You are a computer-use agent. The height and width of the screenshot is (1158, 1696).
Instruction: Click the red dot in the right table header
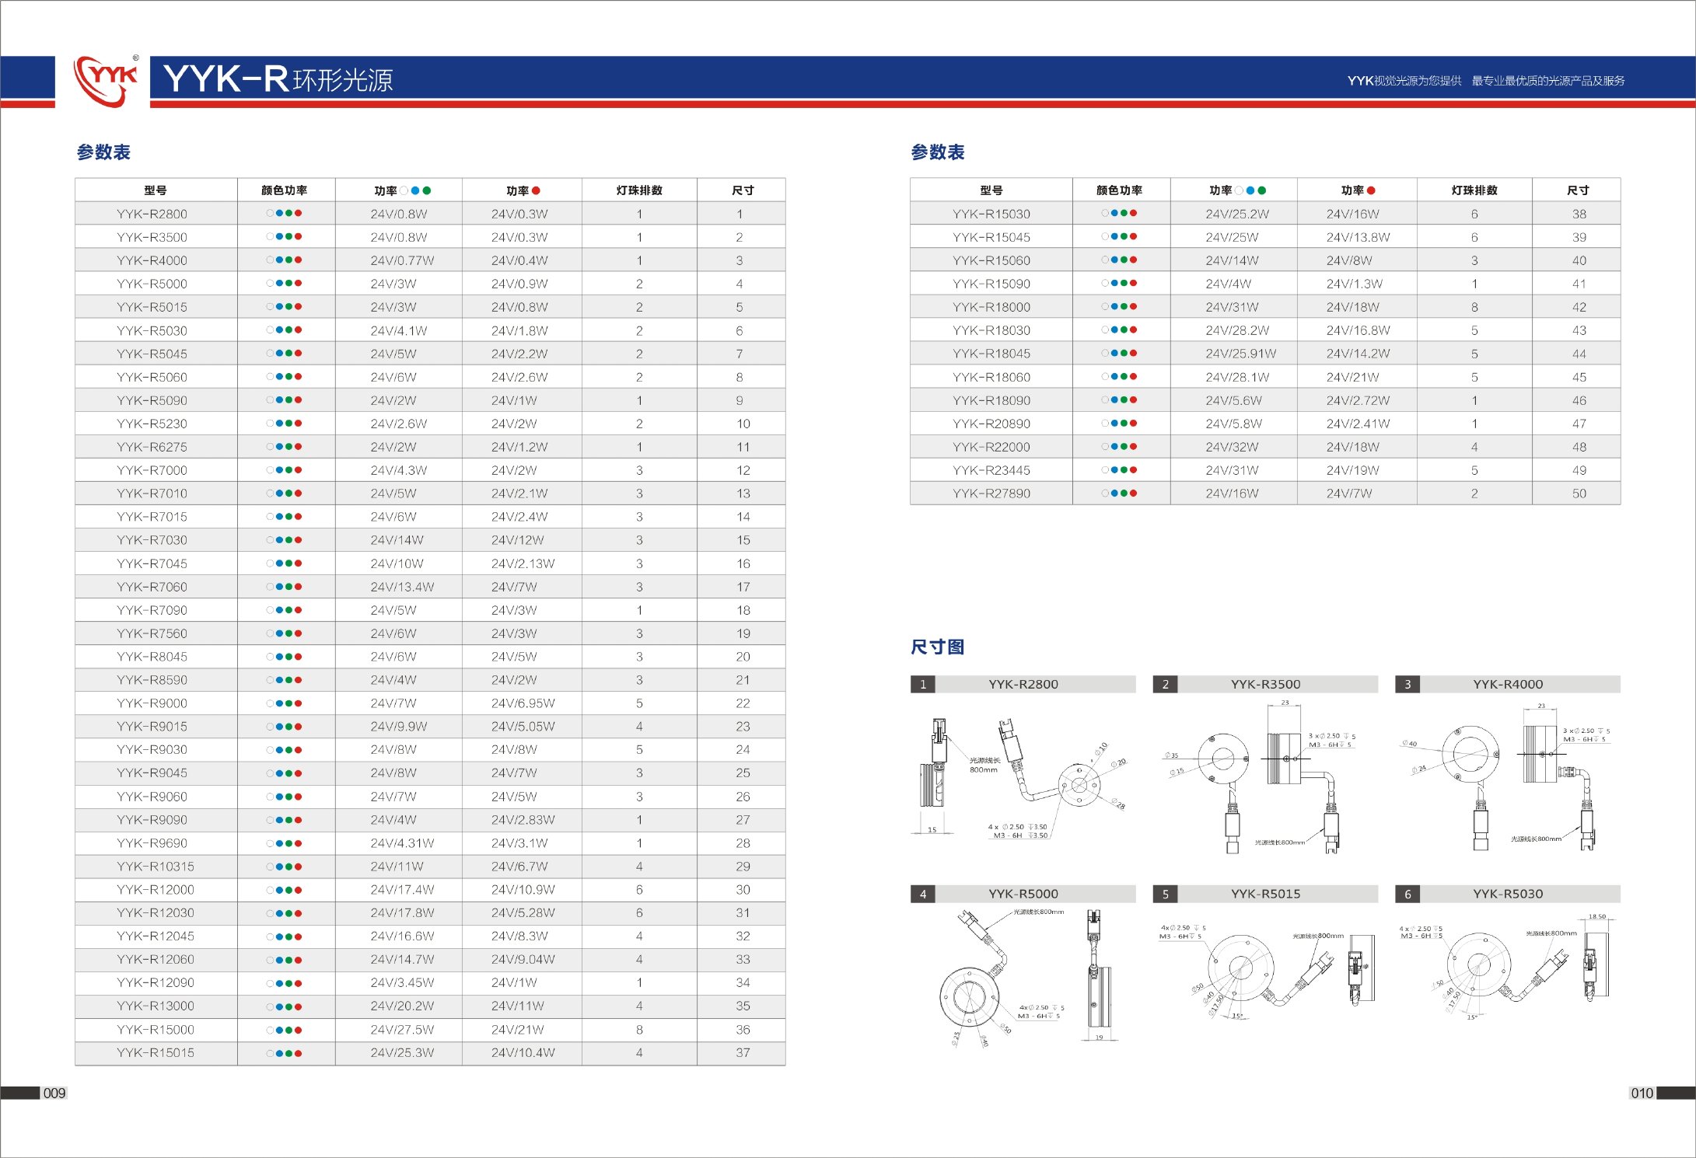[x=1371, y=190]
